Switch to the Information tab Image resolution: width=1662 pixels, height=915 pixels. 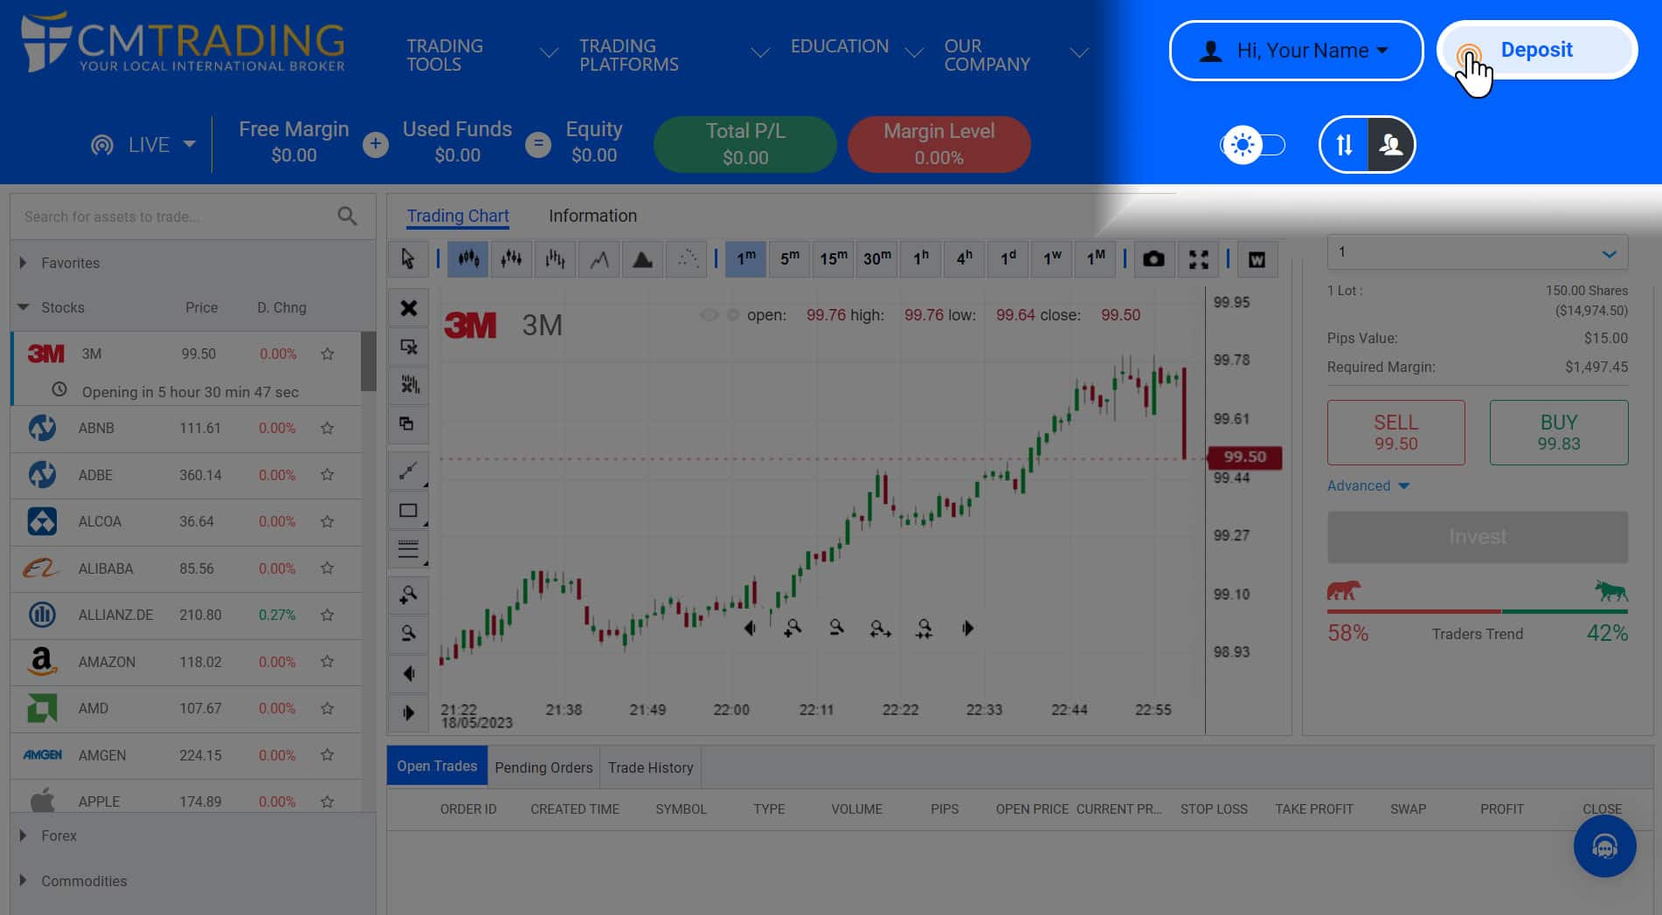592,216
